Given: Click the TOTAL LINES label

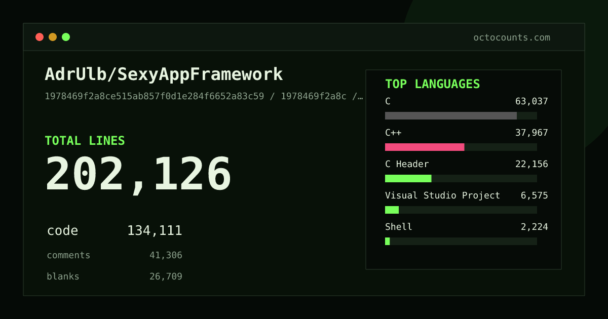Looking at the screenshot, I should tap(85, 141).
